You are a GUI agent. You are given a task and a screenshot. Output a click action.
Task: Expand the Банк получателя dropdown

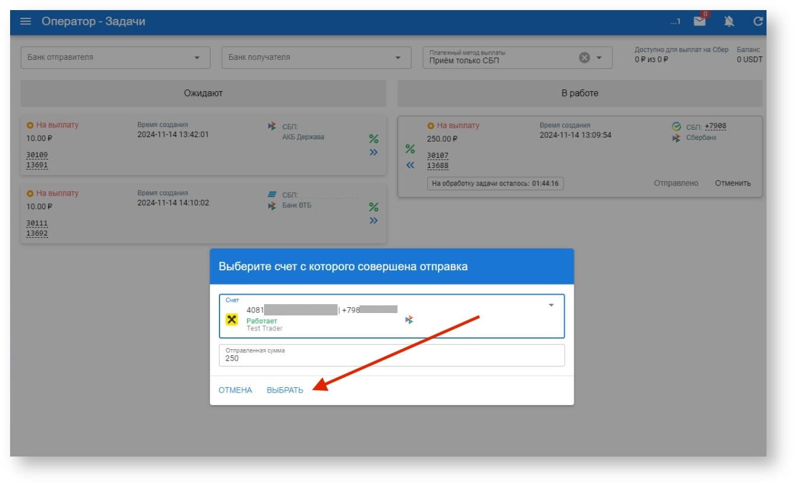coord(397,58)
